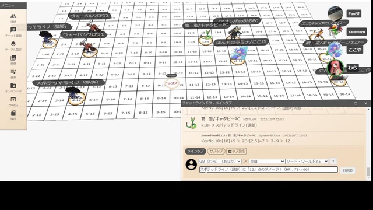Expand the ソード・ワールド2.5 dice system dropdown
The image size is (373, 210).
coord(307,162)
